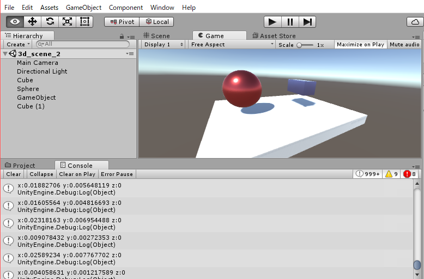
Task: Click the Step frame button
Action: 307,22
